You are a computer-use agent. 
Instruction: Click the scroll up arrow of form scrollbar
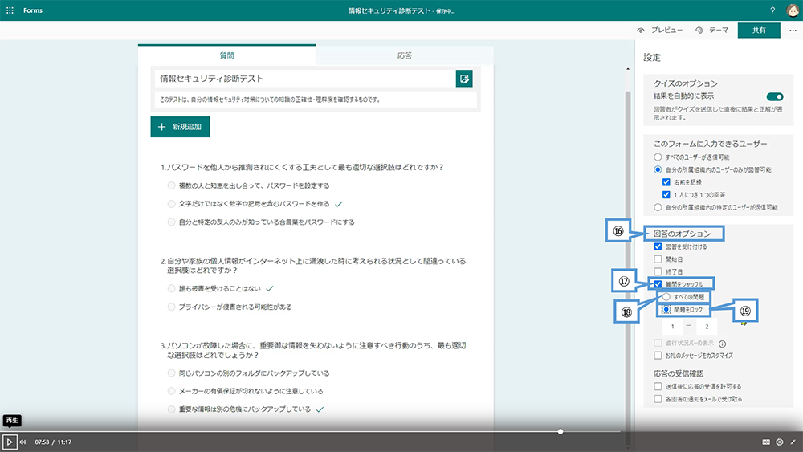point(628,68)
